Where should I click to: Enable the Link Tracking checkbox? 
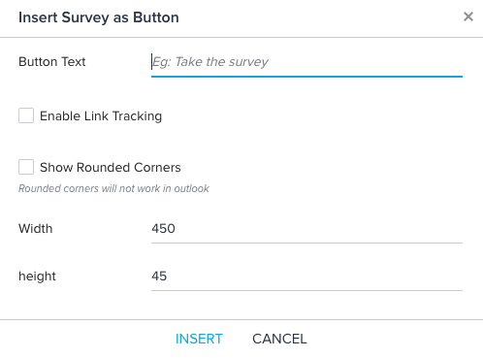(26, 115)
